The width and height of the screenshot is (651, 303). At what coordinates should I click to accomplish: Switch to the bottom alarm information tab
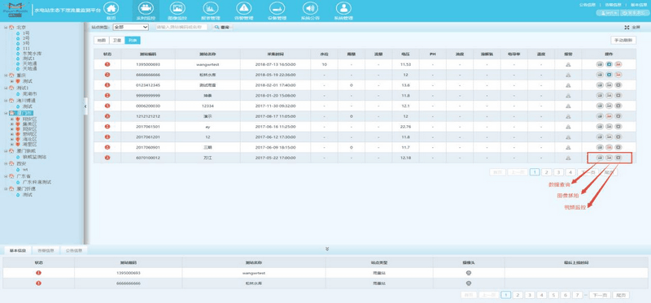[x=46, y=251]
